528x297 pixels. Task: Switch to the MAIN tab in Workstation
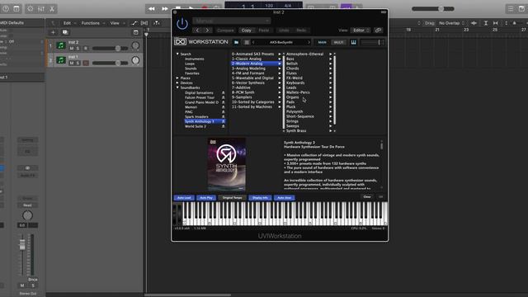(323, 42)
